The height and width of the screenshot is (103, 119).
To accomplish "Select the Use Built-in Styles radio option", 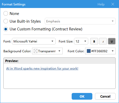I will (6, 21).
